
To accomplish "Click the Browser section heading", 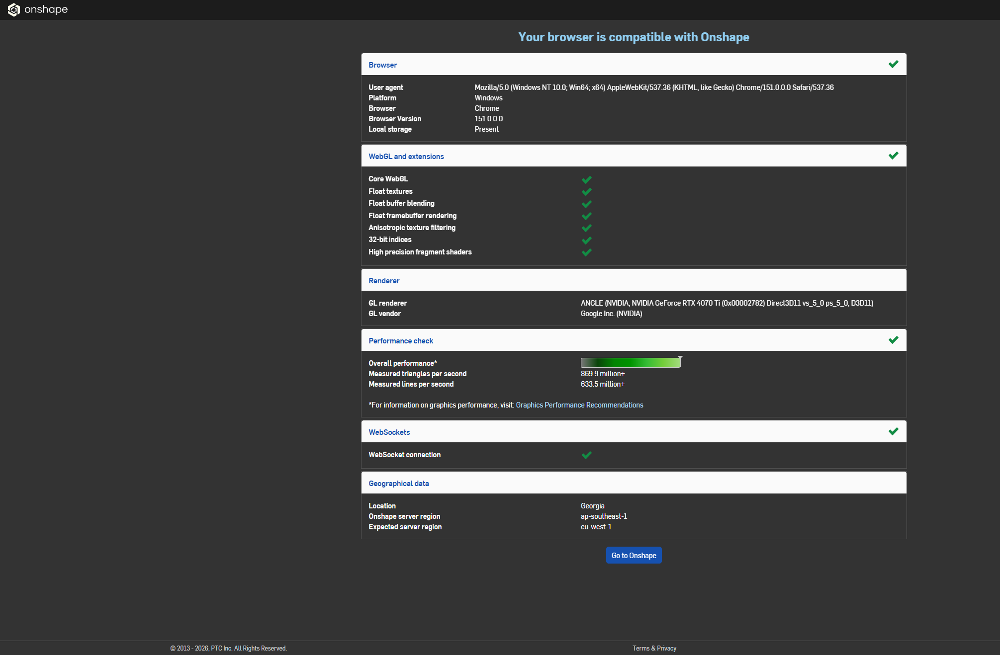I will coord(383,65).
